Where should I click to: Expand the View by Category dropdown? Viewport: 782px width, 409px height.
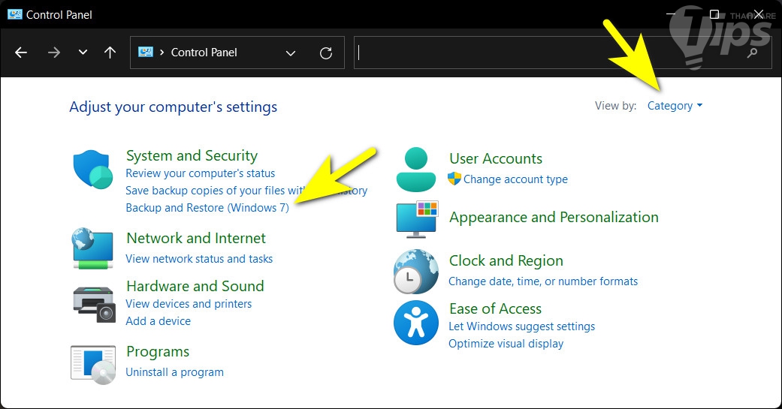675,106
